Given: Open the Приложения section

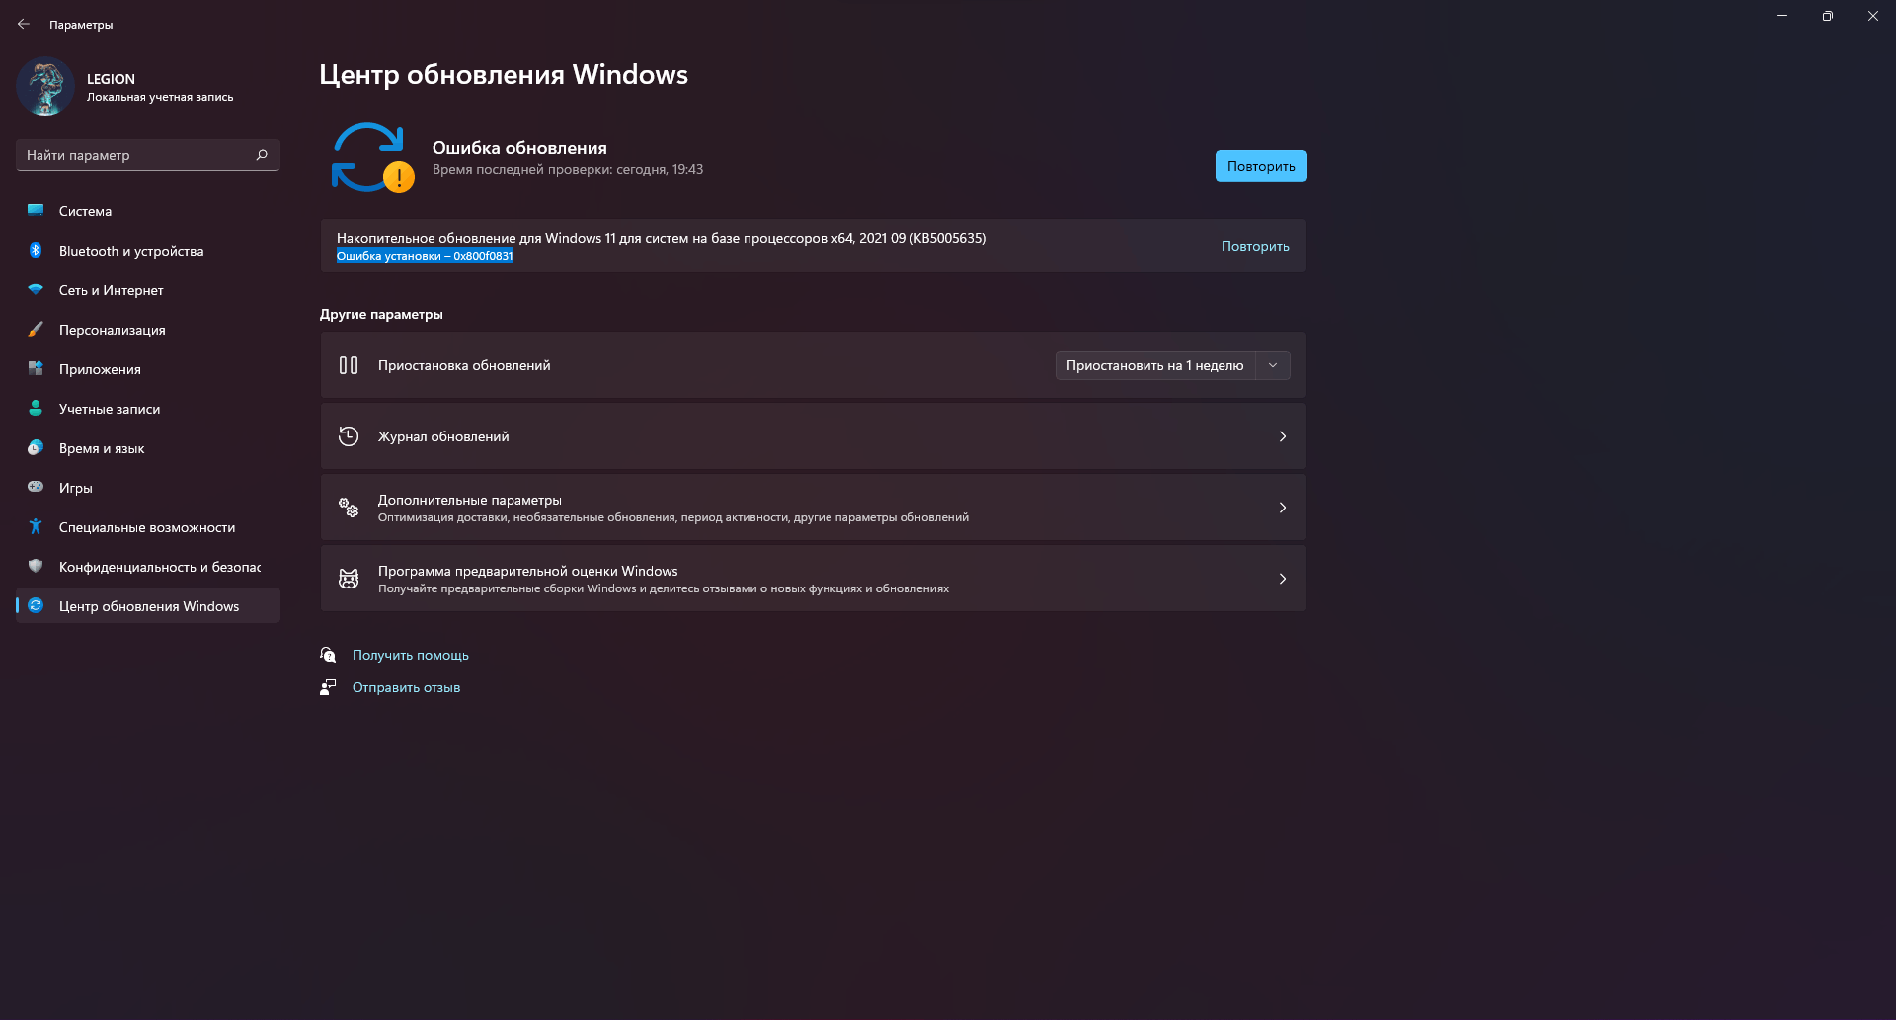Looking at the screenshot, I should 148,369.
